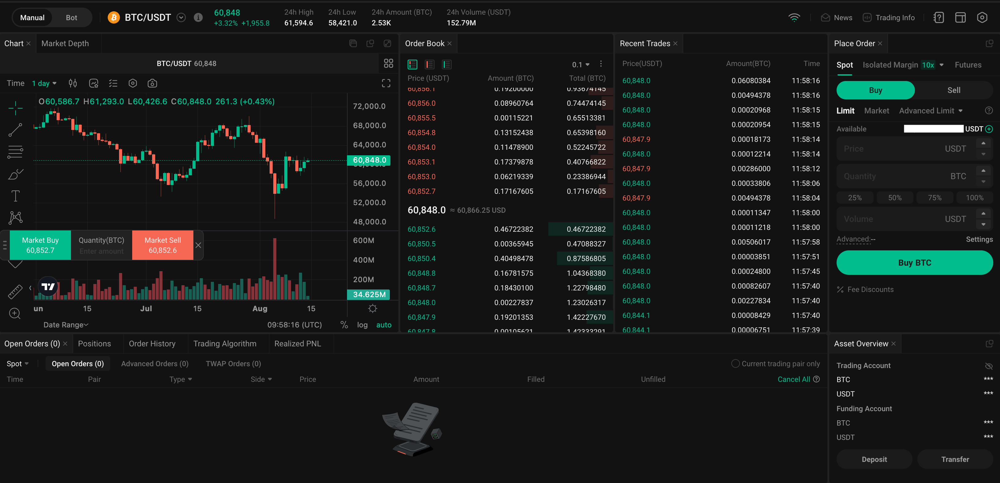Click the Market Sell 60,852.6 button

163,245
